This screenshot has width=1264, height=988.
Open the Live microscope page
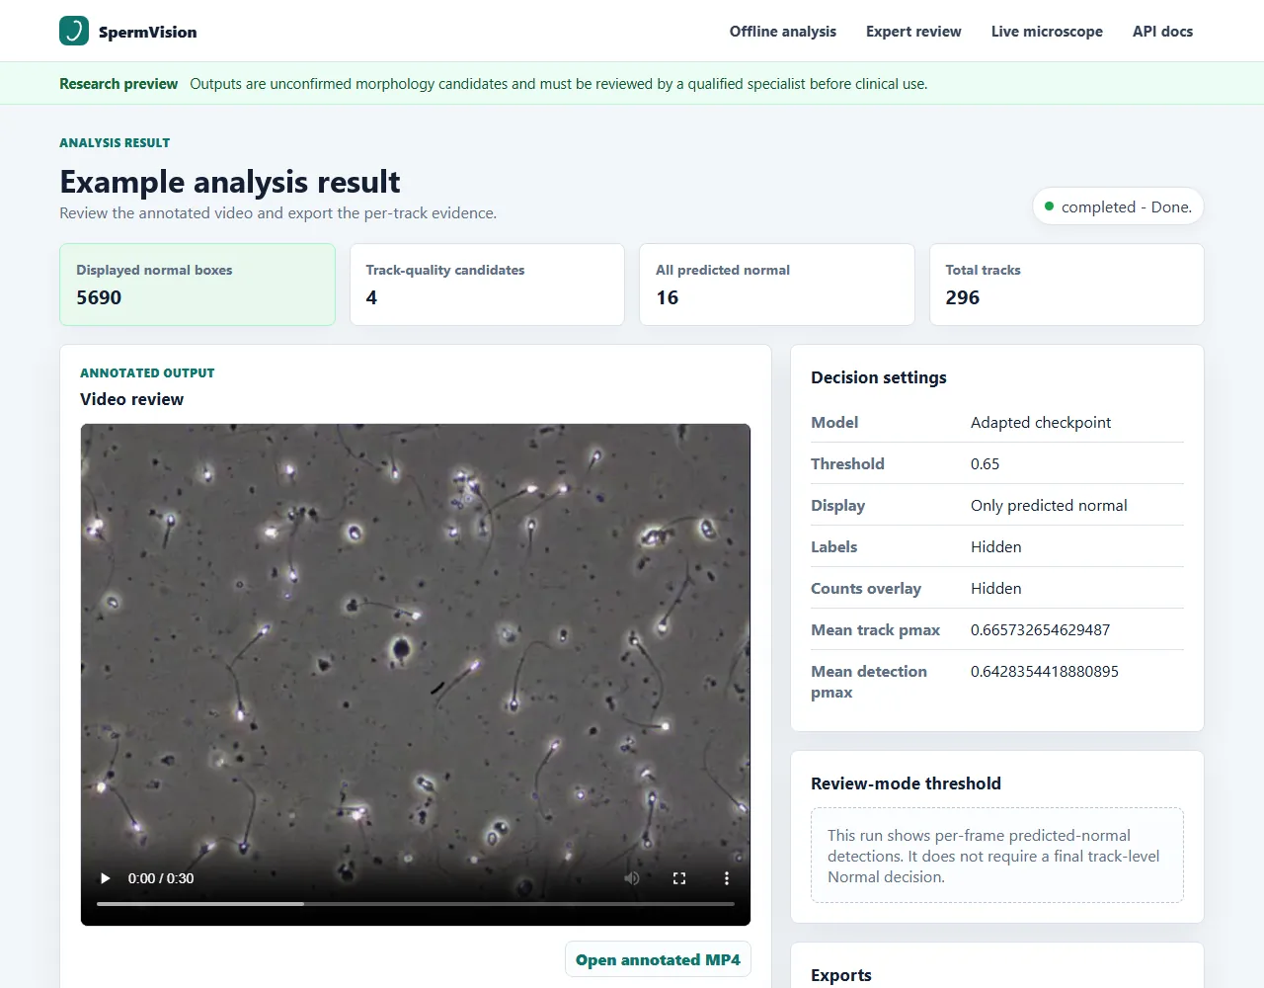pyautogui.click(x=1047, y=32)
